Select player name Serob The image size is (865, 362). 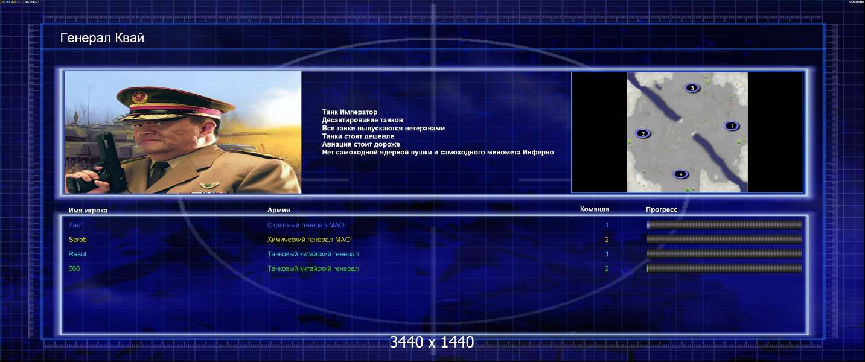click(x=78, y=240)
